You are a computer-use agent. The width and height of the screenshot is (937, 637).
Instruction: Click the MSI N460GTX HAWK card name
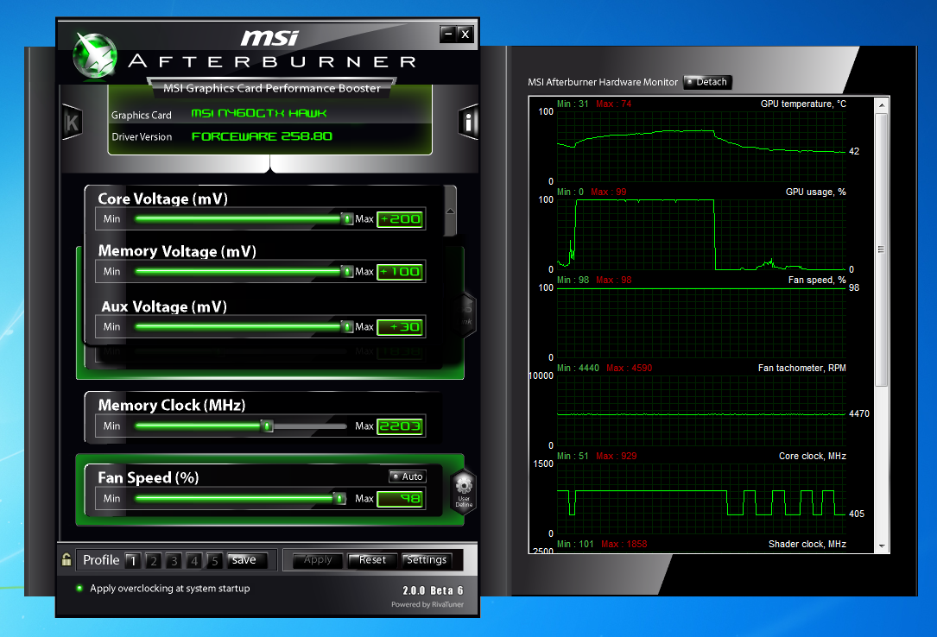(x=259, y=113)
